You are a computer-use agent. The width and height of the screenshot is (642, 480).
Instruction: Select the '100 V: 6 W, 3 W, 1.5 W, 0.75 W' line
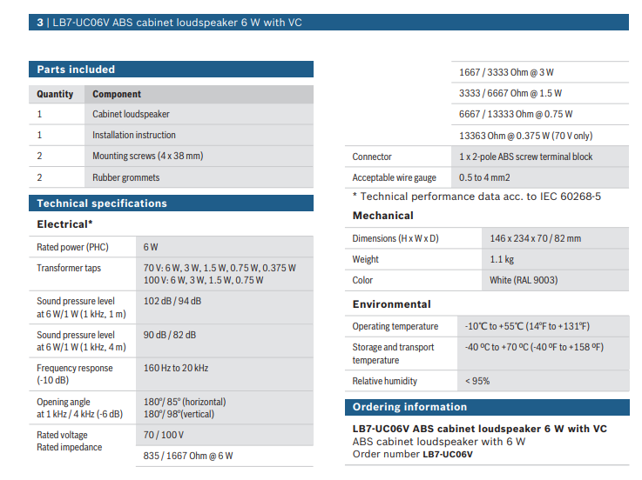pyautogui.click(x=203, y=280)
